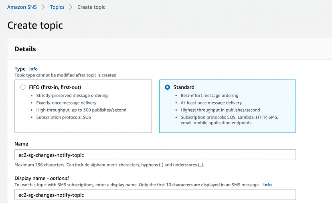Click the Amazon SNS breadcrumb link
The width and height of the screenshot is (332, 203).
(x=22, y=7)
